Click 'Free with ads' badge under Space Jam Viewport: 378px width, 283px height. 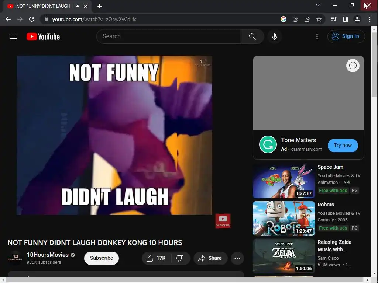tap(333, 191)
